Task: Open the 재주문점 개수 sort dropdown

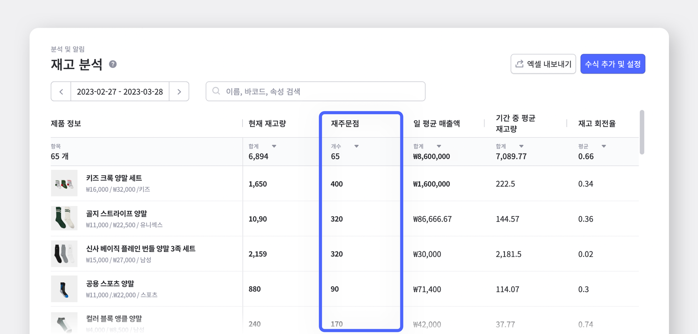Action: [x=357, y=146]
